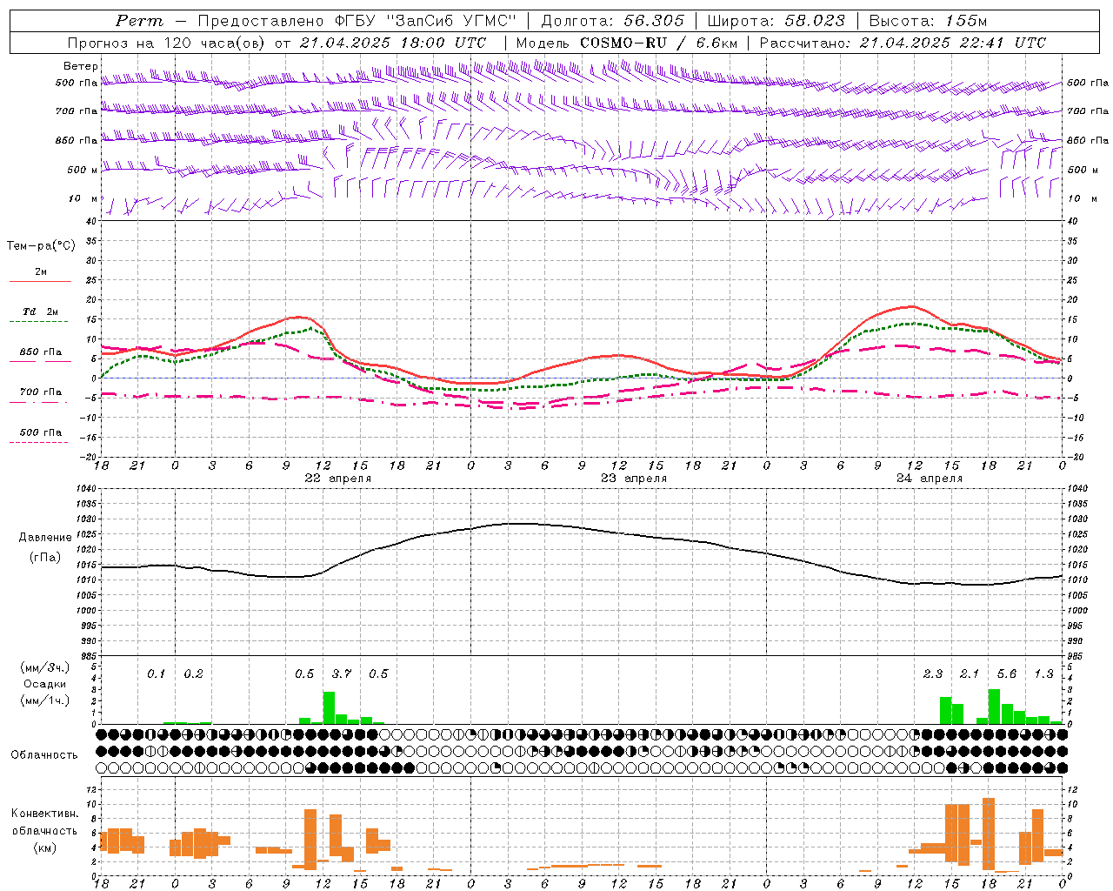Click the tallest orange convective cloud bar
The width and height of the screenshot is (1113, 891).
[x=988, y=834]
